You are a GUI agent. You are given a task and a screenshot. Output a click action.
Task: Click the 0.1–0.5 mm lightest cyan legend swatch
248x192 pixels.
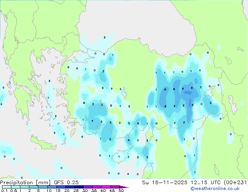(x=7, y=187)
